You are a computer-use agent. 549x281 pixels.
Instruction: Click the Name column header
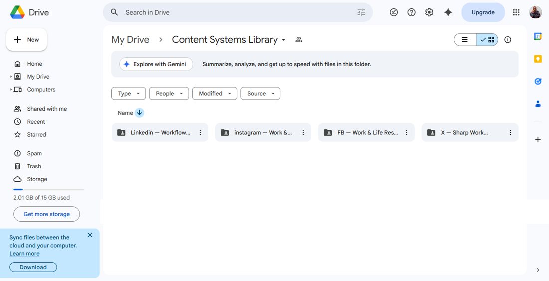125,113
